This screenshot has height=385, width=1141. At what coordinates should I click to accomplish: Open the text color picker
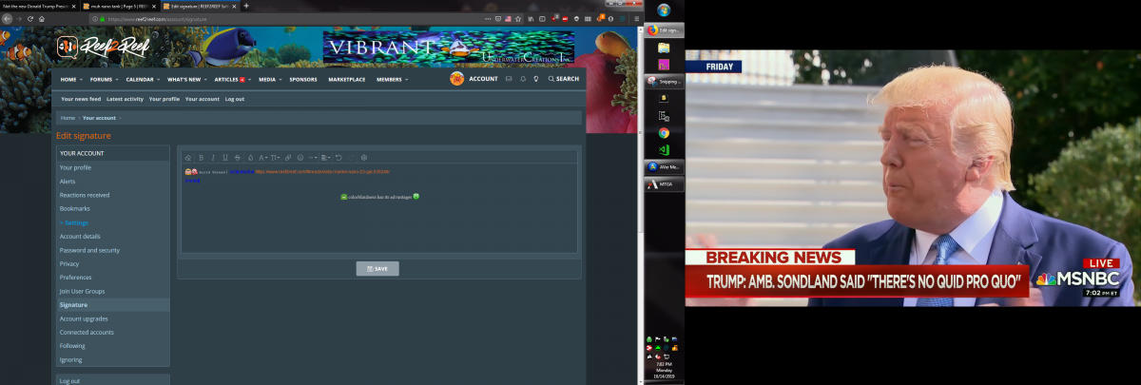click(x=251, y=158)
